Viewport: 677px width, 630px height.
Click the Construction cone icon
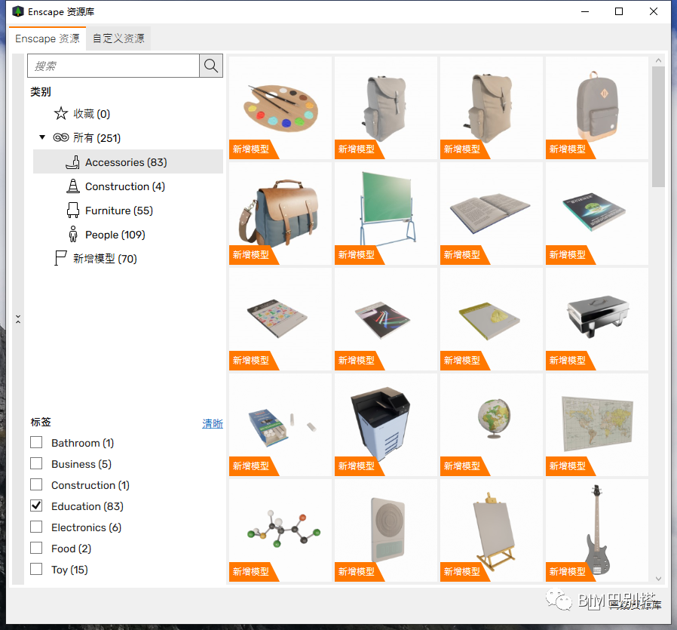[x=73, y=186]
